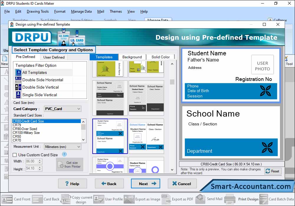Image resolution: width=295 pixels, height=206 pixels.
Task: Switch to Templates tab
Action: click(104, 57)
